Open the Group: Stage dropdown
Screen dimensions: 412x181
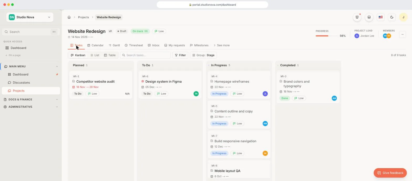click(203, 55)
